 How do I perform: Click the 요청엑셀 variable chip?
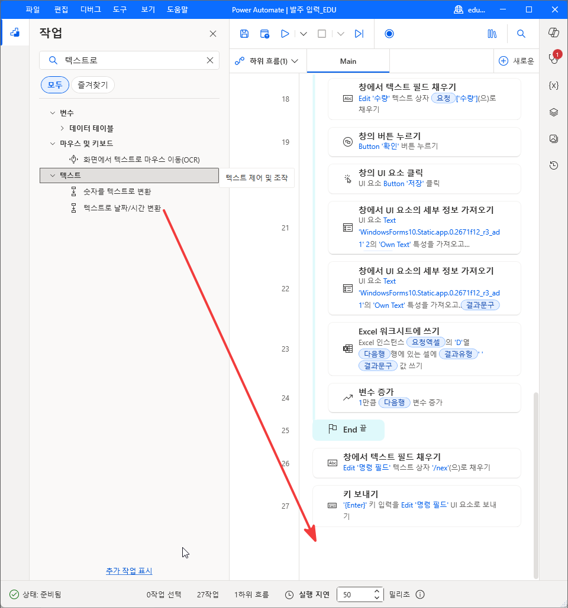(x=425, y=342)
